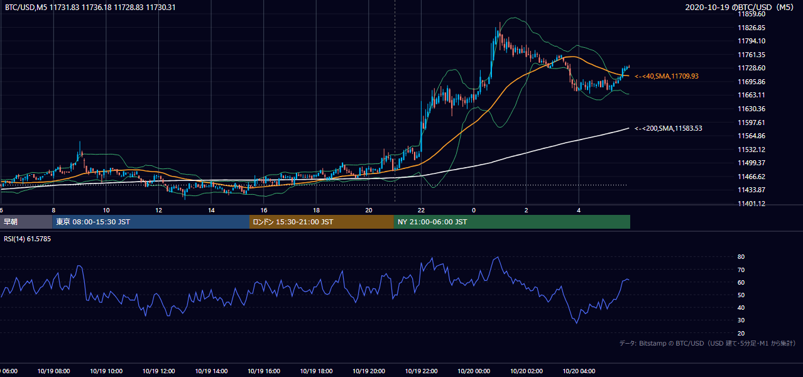Click price axis value 11826.85
The width and height of the screenshot is (803, 377).
(x=751, y=28)
